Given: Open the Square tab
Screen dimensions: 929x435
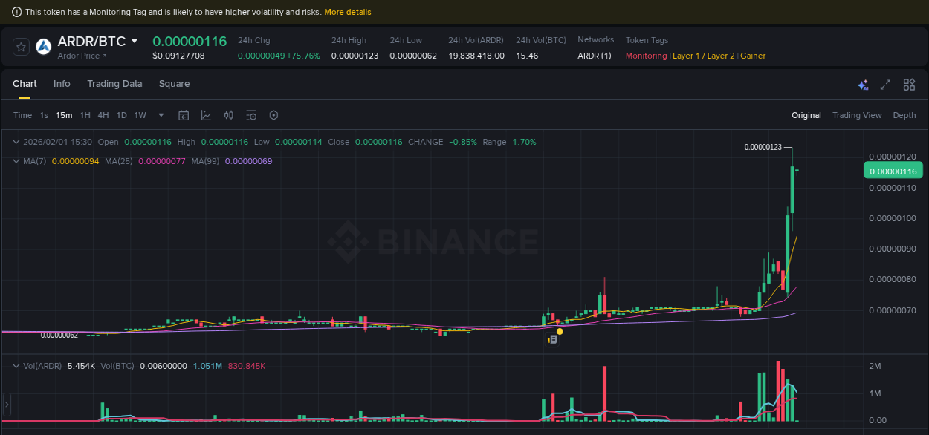Looking at the screenshot, I should [174, 84].
